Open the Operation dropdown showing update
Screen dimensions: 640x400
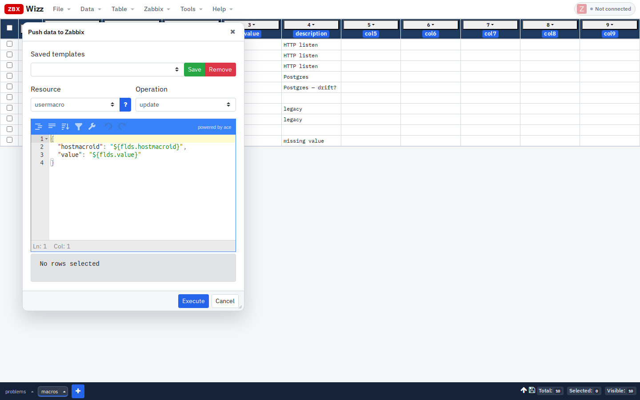click(x=185, y=104)
